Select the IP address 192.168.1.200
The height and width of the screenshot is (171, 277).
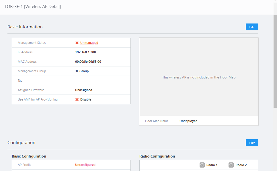click(x=85, y=52)
